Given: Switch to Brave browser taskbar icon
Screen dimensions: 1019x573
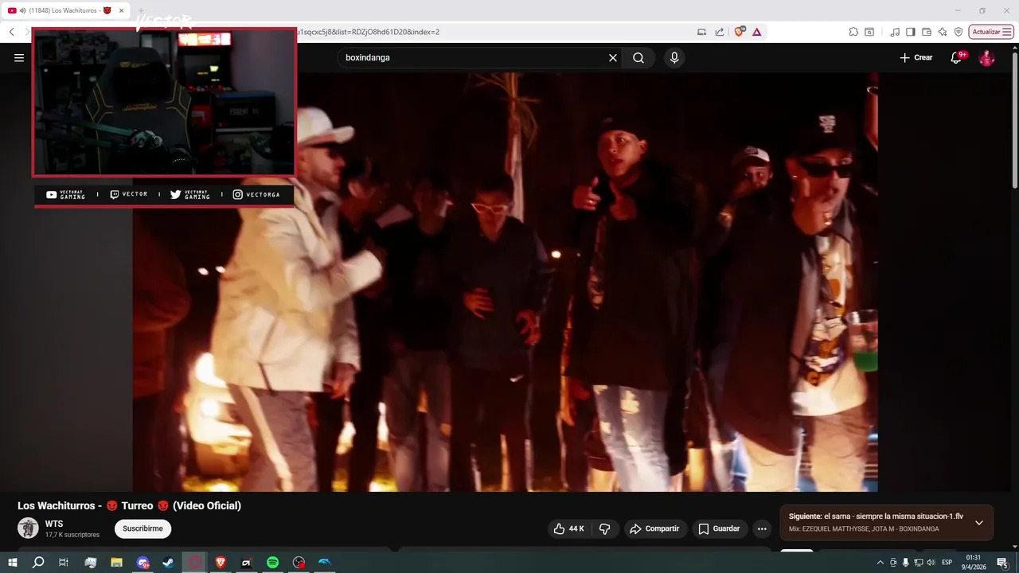Looking at the screenshot, I should pos(220,563).
